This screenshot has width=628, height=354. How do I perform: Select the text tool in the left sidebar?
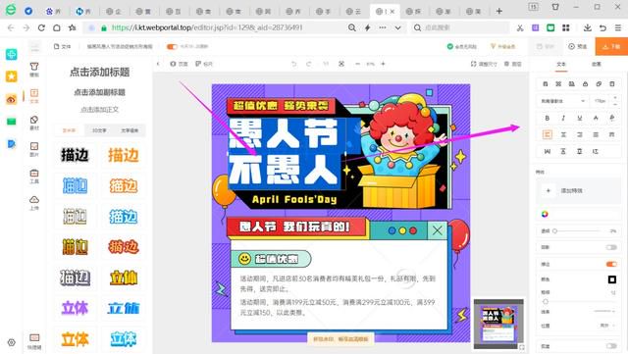[x=34, y=96]
